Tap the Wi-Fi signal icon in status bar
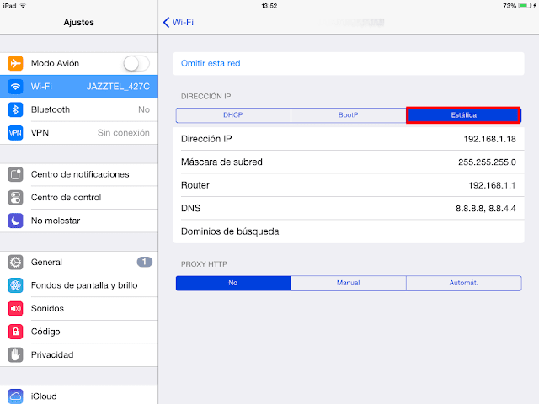The image size is (539, 404). [23, 6]
